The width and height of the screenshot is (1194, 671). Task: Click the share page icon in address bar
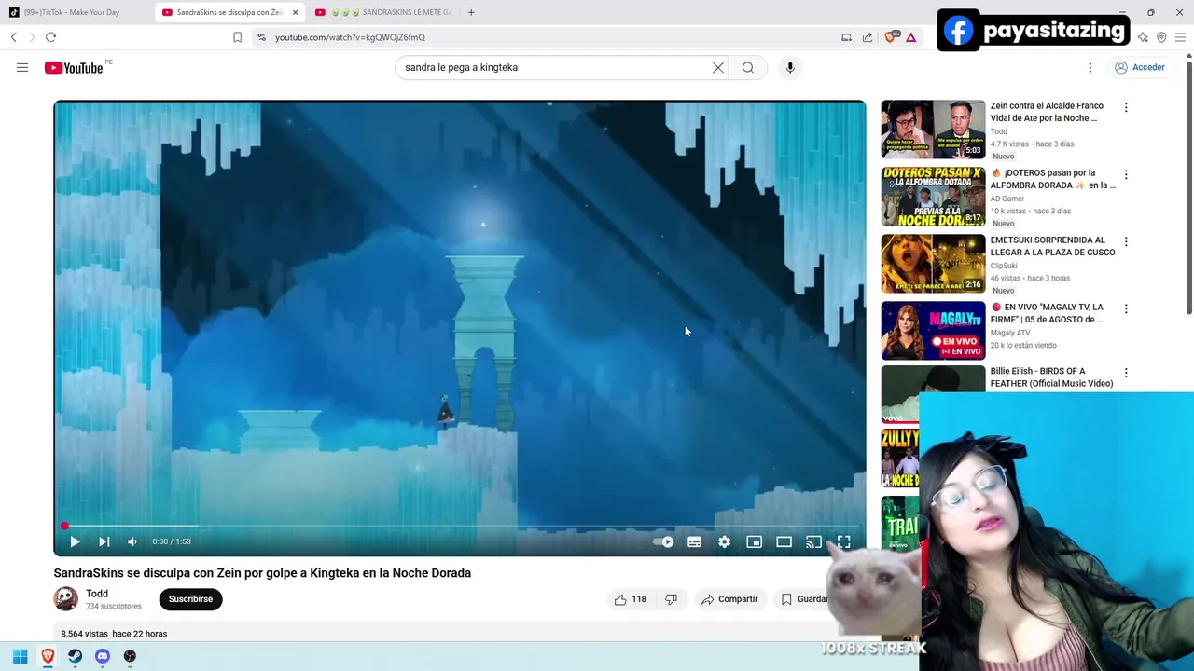click(868, 37)
